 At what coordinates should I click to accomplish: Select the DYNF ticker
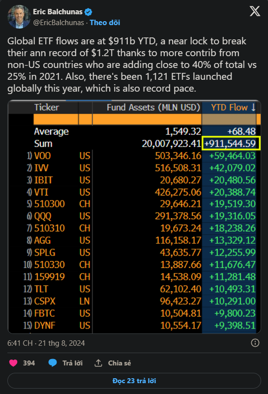[x=45, y=326]
